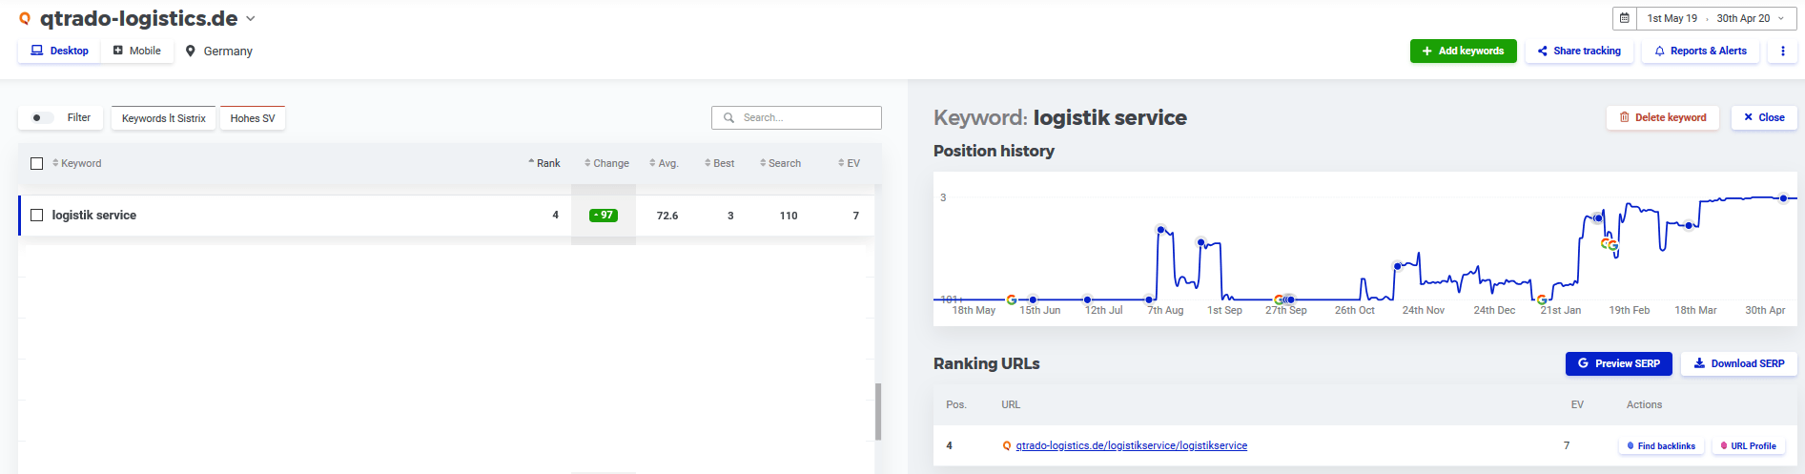This screenshot has height=474, width=1805.
Task: Switch to the Mobile device tab
Action: 137,51
